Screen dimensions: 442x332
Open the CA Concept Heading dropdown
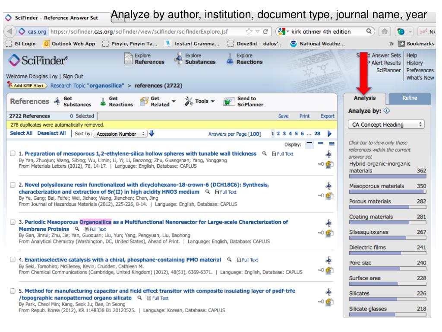point(386,124)
